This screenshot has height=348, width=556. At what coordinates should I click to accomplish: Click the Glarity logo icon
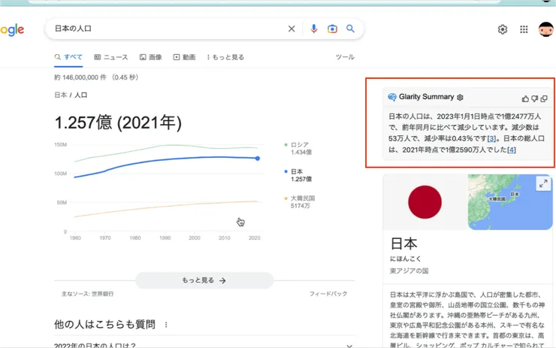click(392, 97)
